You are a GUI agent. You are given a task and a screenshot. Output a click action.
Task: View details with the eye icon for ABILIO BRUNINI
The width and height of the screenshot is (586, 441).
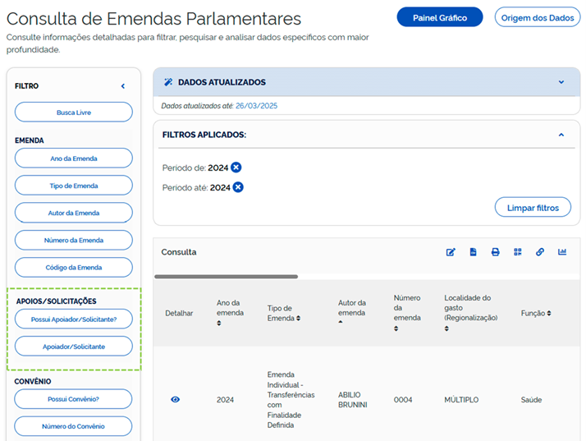175,400
